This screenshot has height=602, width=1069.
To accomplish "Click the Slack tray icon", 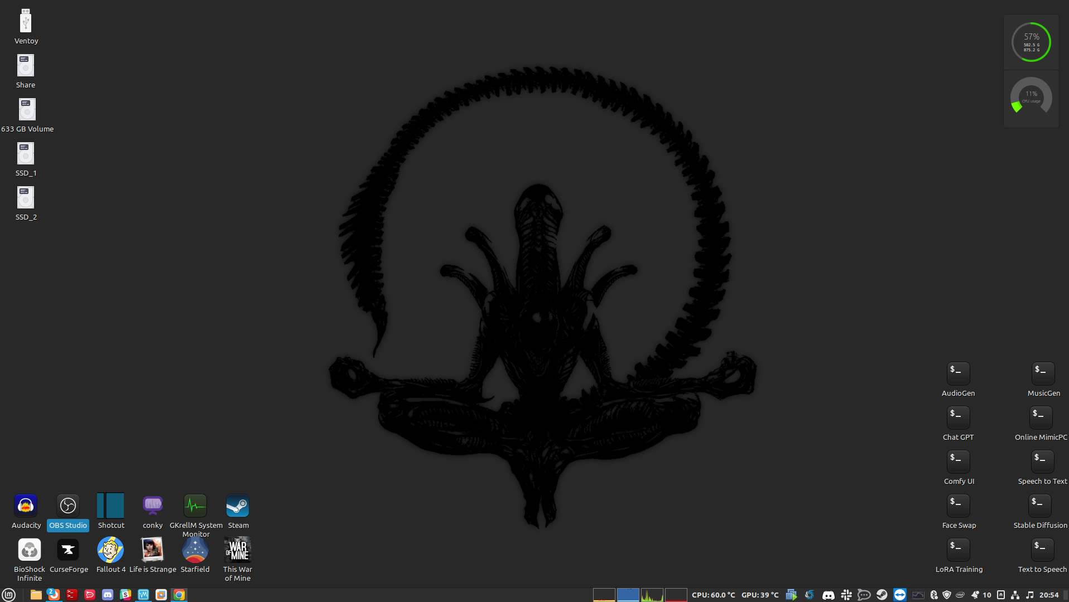I will pos(846,595).
